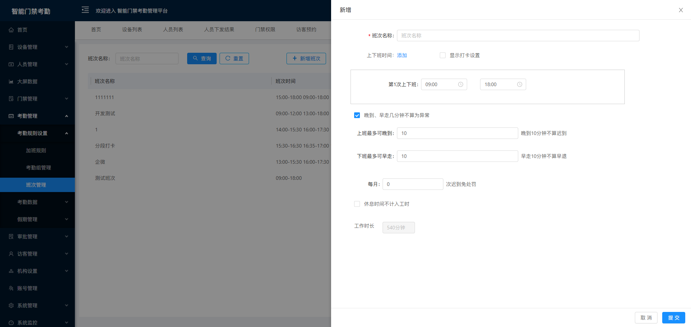The width and height of the screenshot is (691, 327).
Task: Expand the 假期管理 submenu chevron
Action: [x=67, y=219]
